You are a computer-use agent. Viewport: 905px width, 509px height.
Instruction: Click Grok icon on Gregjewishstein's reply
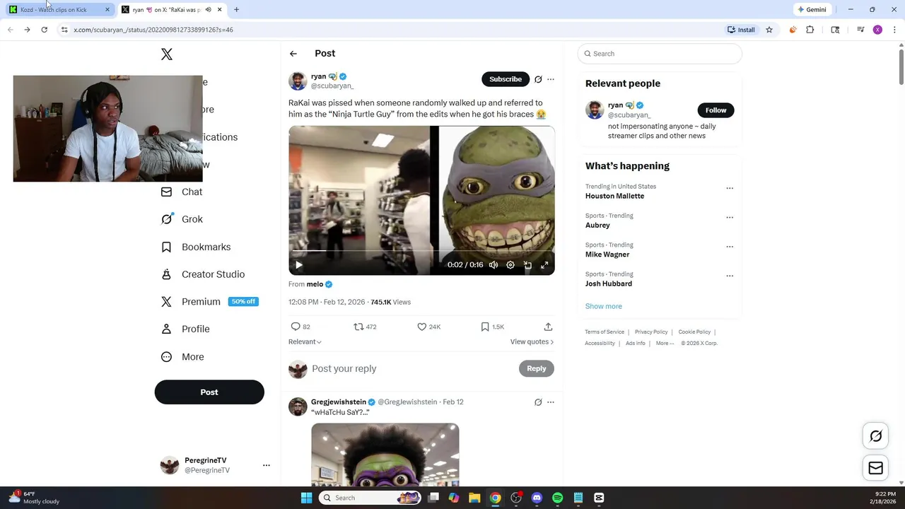click(x=538, y=402)
